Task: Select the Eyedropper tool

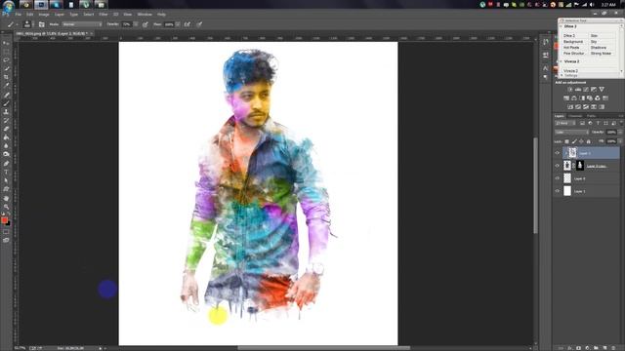Action: pos(6,86)
